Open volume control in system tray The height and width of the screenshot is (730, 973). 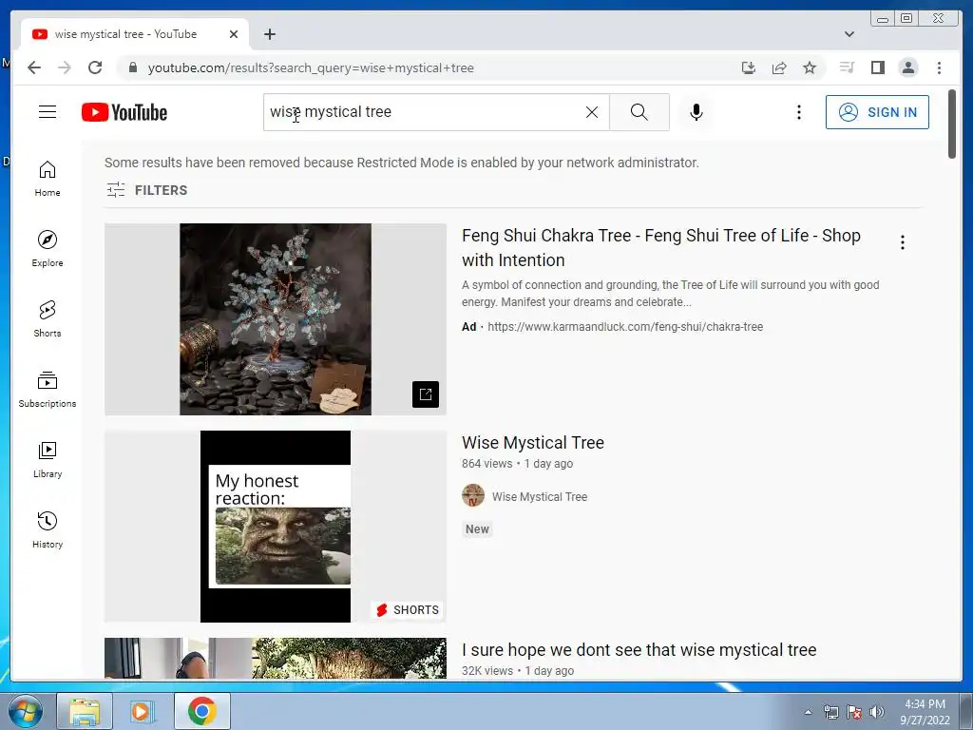[877, 712]
